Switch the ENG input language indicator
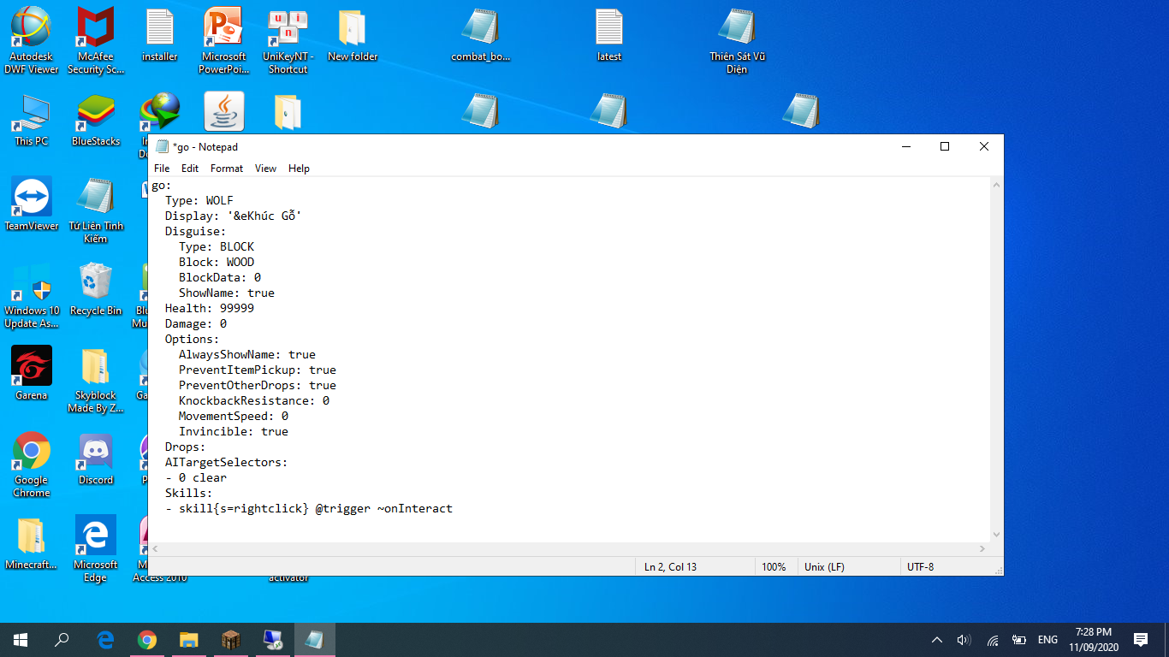This screenshot has width=1169, height=657. (1047, 640)
